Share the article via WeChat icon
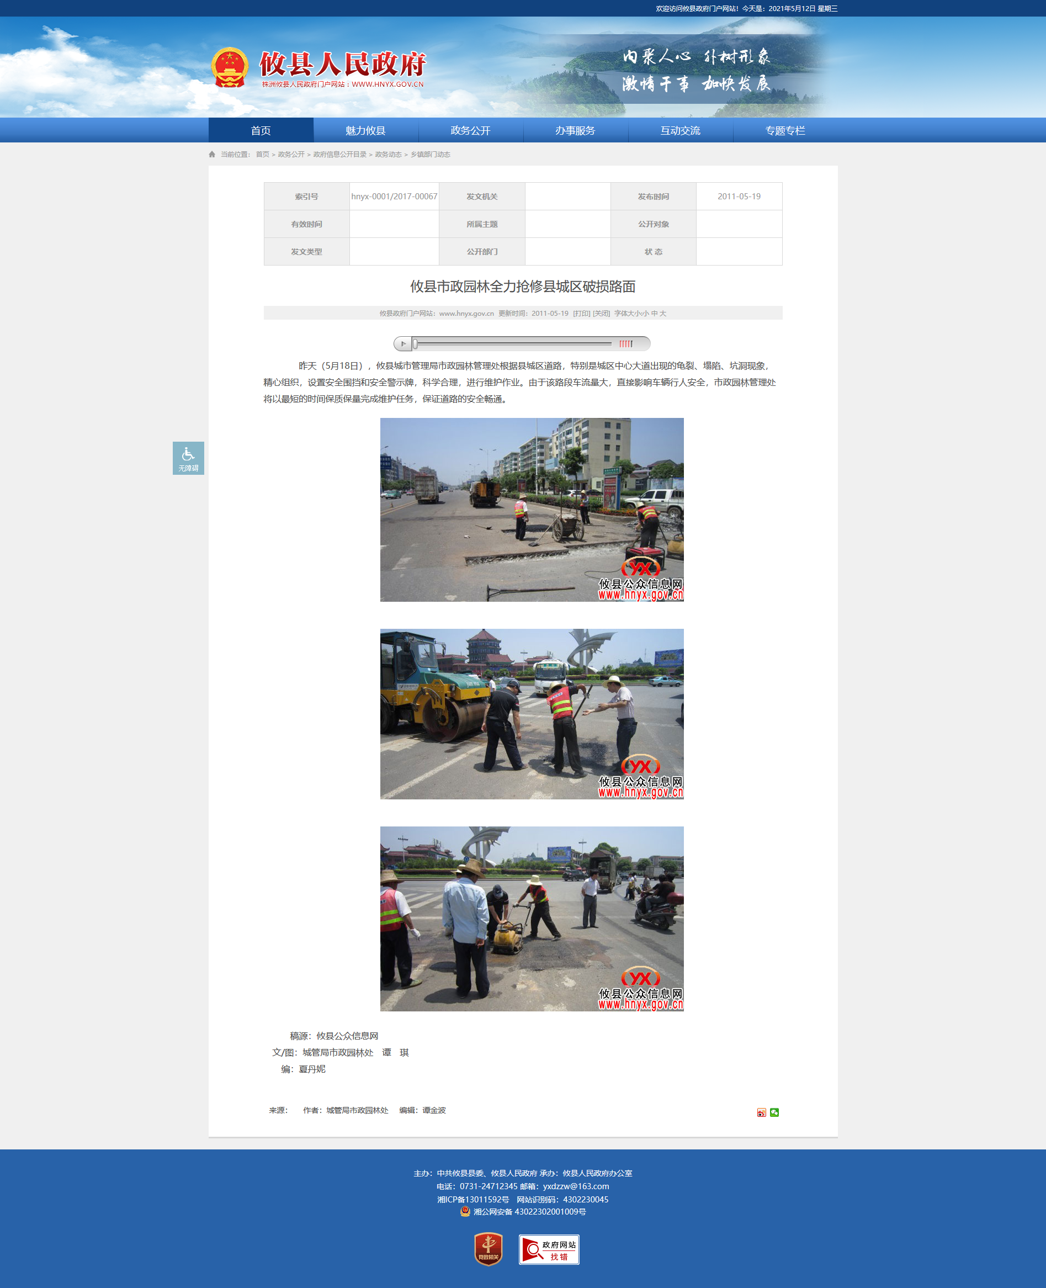The height and width of the screenshot is (1288, 1046). (x=774, y=1112)
